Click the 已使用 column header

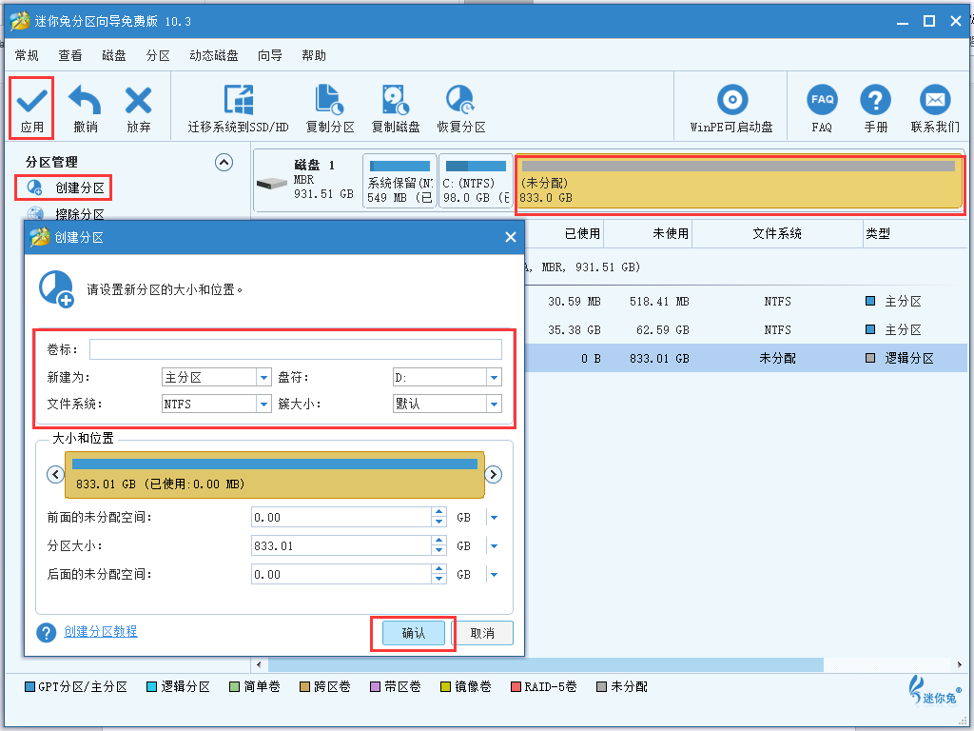tap(583, 234)
